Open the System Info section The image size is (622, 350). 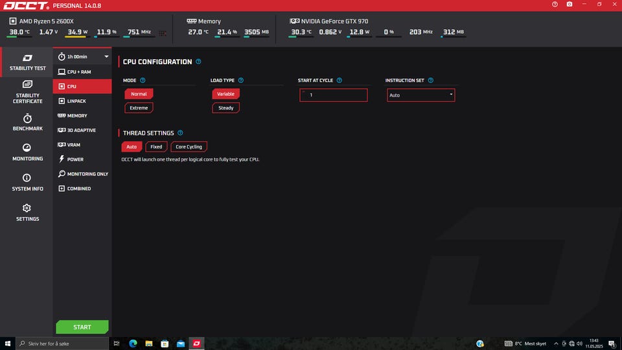click(x=27, y=183)
